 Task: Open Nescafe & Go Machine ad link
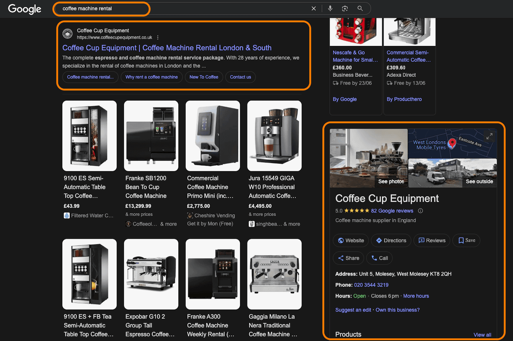click(355, 56)
